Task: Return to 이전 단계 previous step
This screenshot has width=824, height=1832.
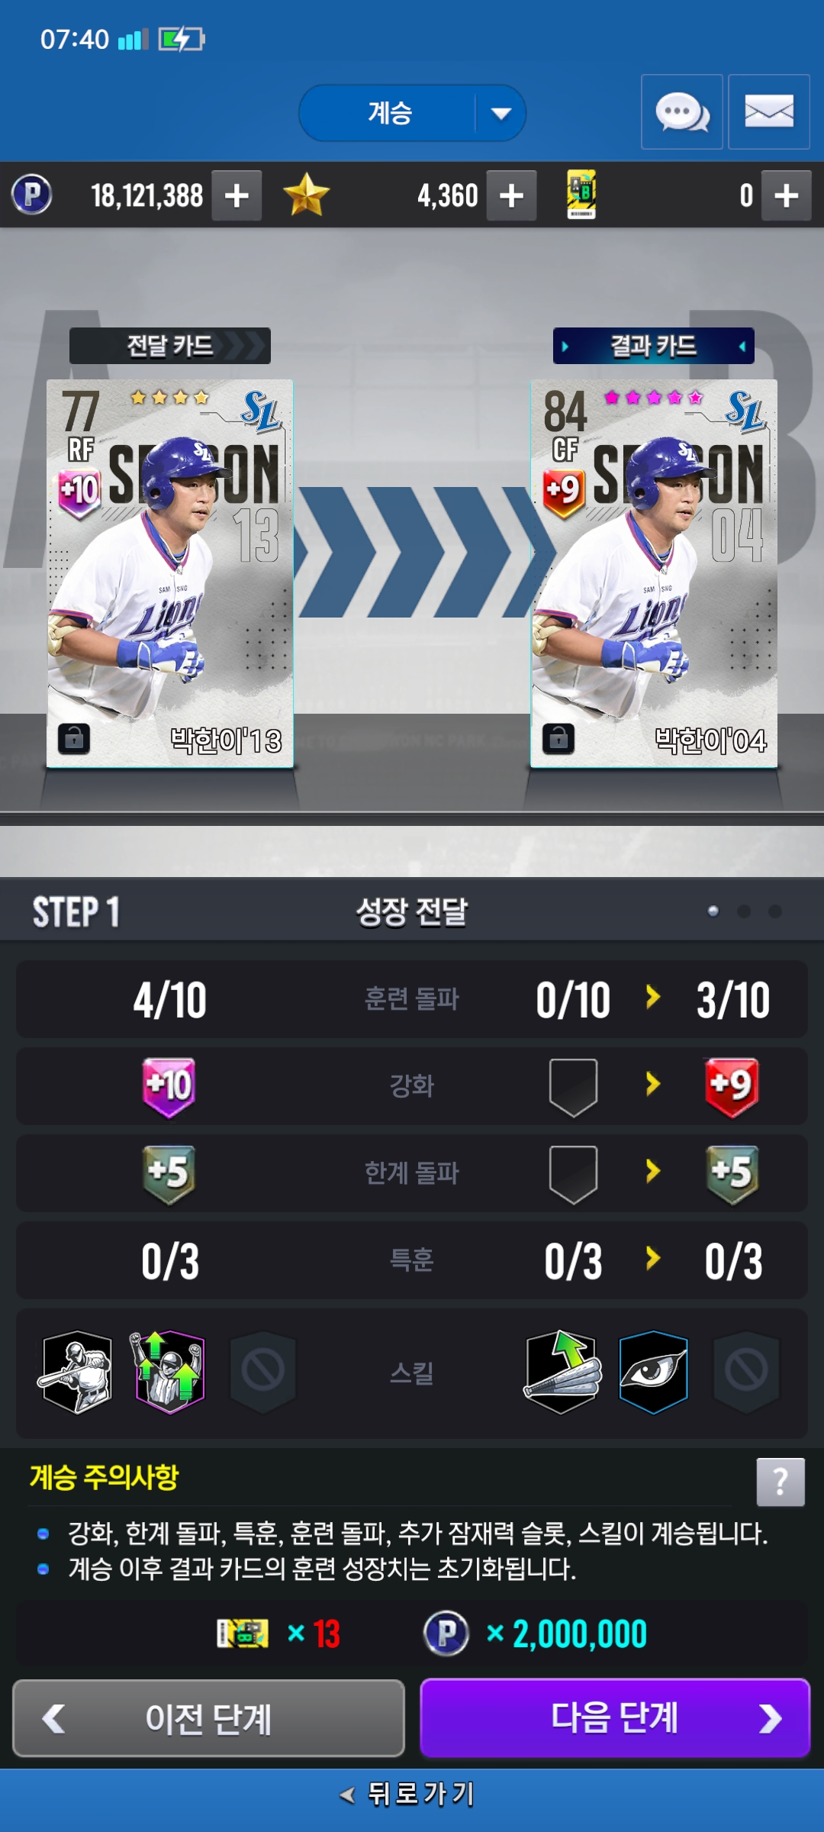Action: pos(208,1718)
